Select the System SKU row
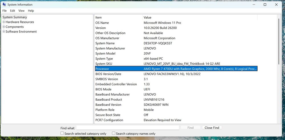The width and height of the screenshot is (285, 140). 176,64
